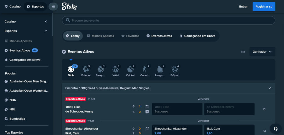The height and width of the screenshot is (135, 284).
Task: Switch to the Começando em Breve tab
Action: click(197, 36)
